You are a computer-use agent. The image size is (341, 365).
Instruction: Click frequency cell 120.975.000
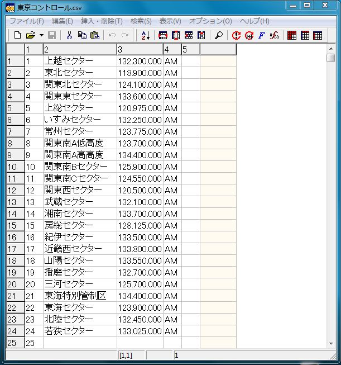140,108
